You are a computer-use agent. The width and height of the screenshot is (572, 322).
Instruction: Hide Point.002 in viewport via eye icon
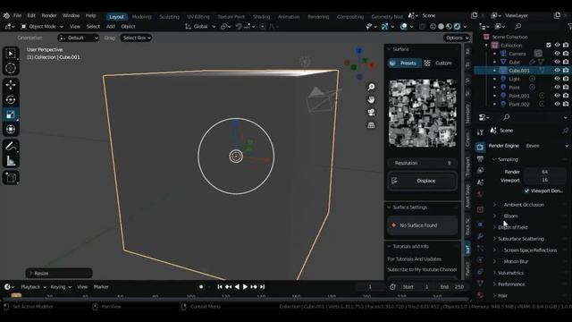(x=557, y=104)
